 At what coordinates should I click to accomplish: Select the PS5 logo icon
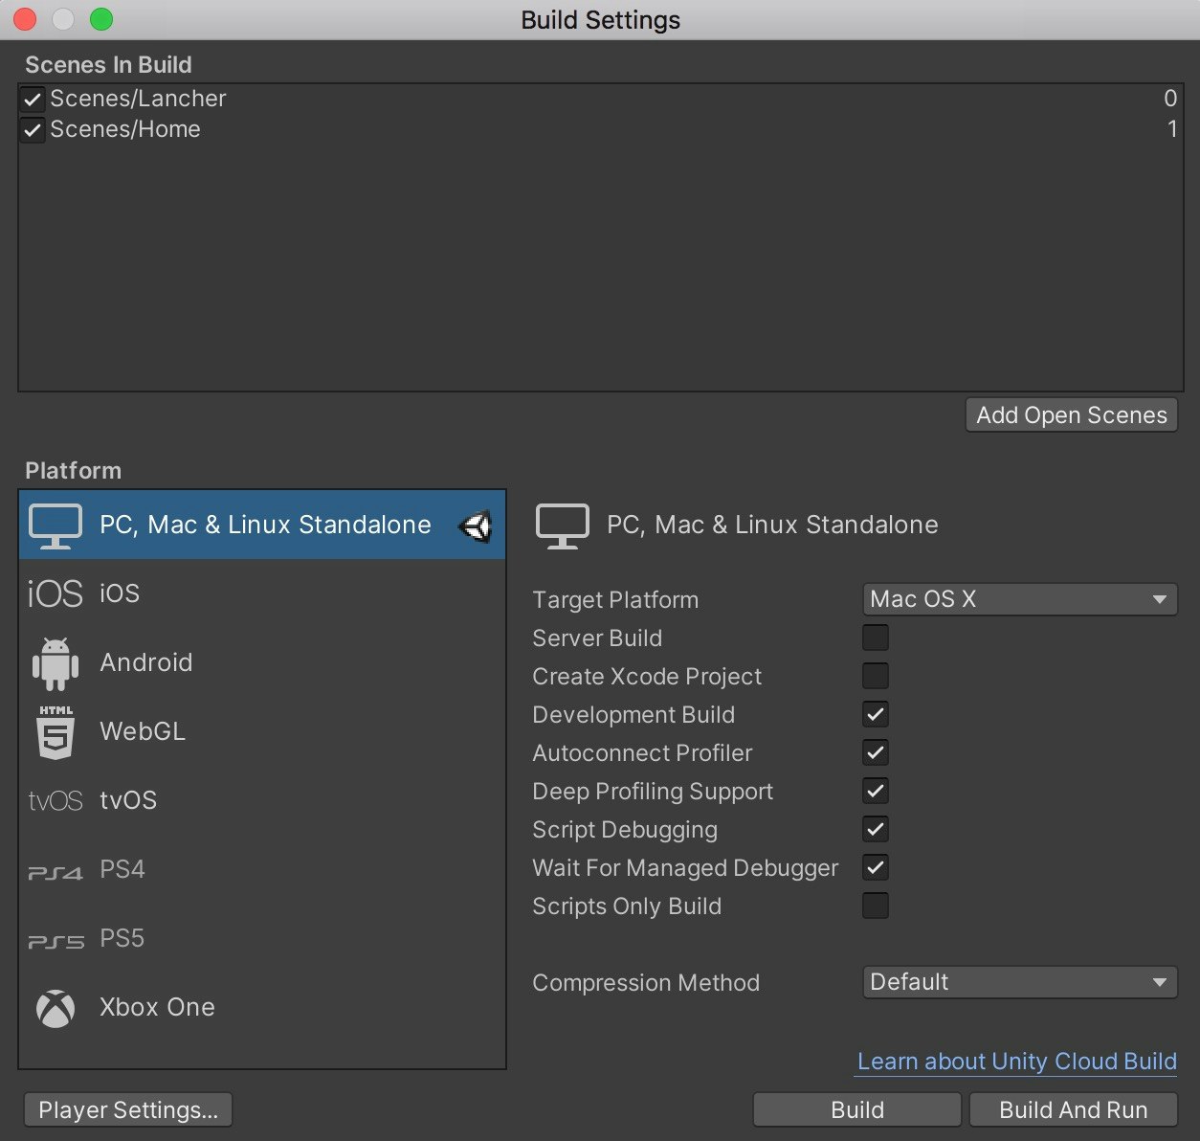56,940
